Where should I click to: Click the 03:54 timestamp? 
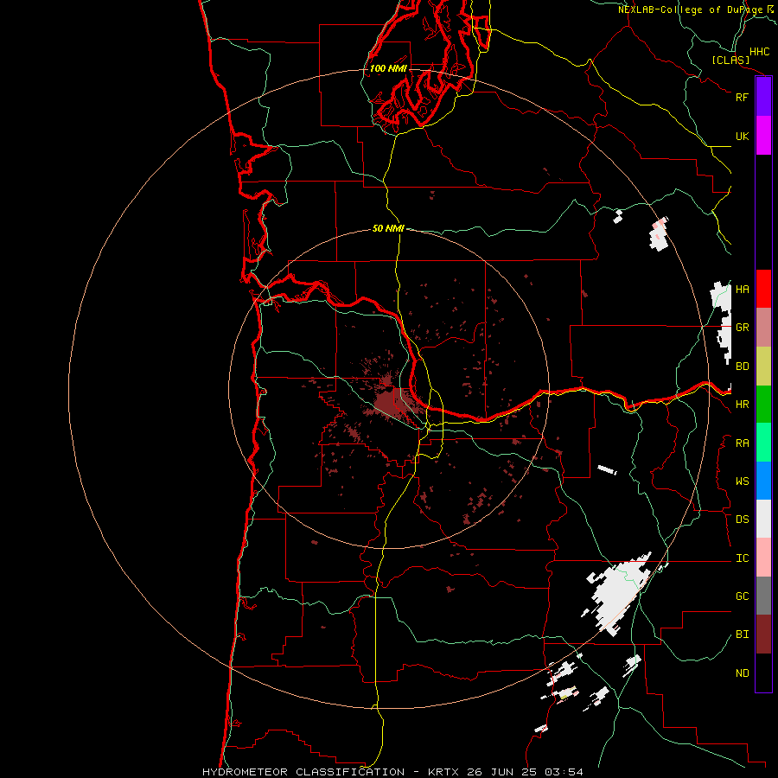564,772
